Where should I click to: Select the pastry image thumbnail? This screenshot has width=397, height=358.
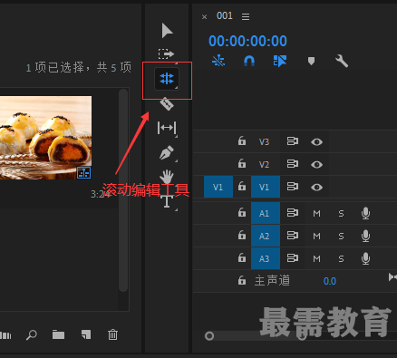tap(45, 138)
